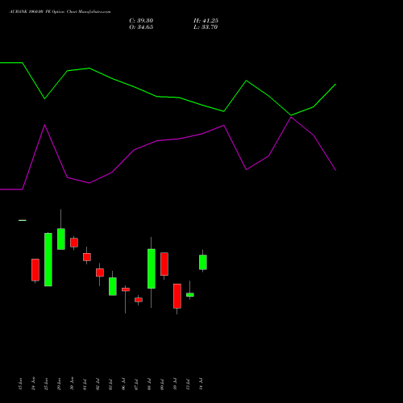Select the last green candle for 14 Jul
This screenshot has height=403, width=403.
point(203,262)
